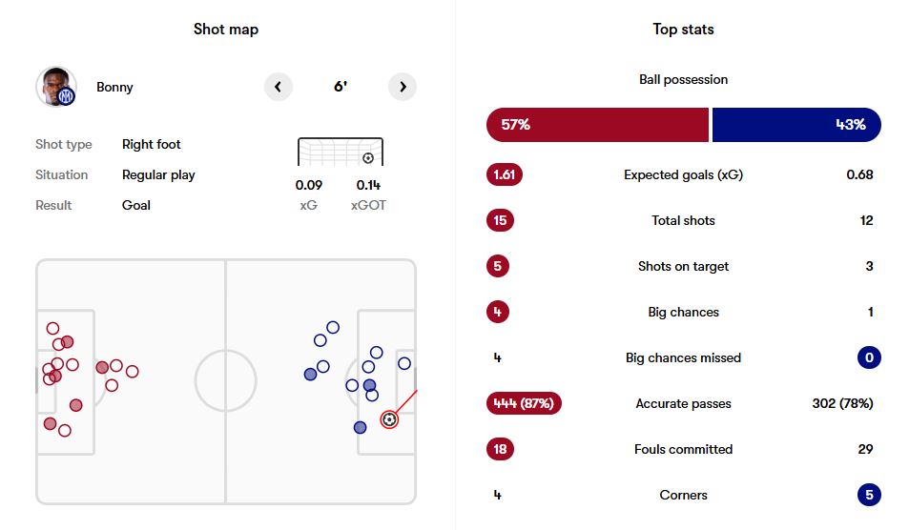Screen dimensions: 909x530
Task: Click the ball icon in goal diagram
Action: click(368, 158)
